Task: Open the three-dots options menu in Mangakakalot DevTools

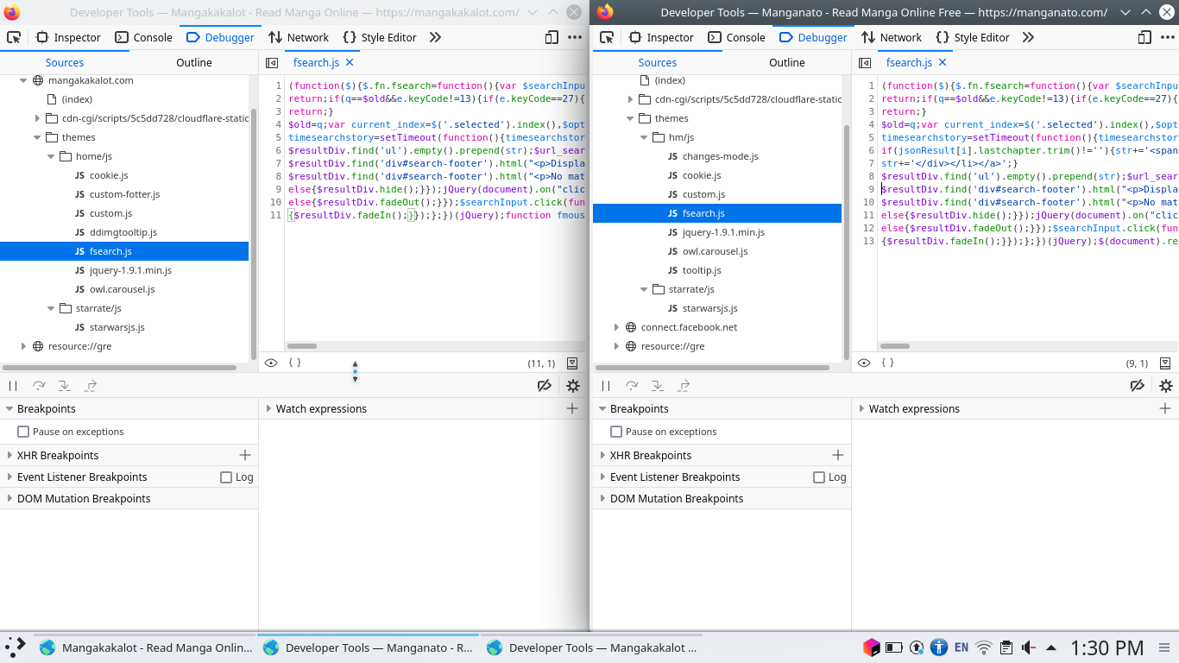Action: point(575,37)
